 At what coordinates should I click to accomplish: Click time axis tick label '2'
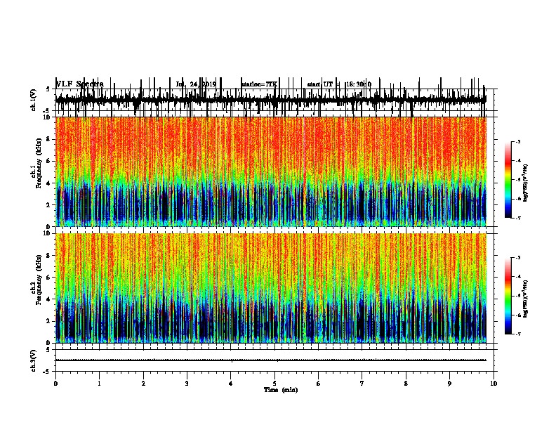[x=143, y=384]
